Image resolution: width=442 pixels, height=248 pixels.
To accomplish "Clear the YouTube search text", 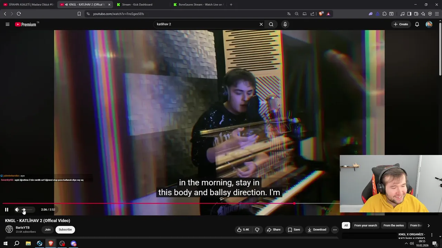I will click(x=261, y=24).
